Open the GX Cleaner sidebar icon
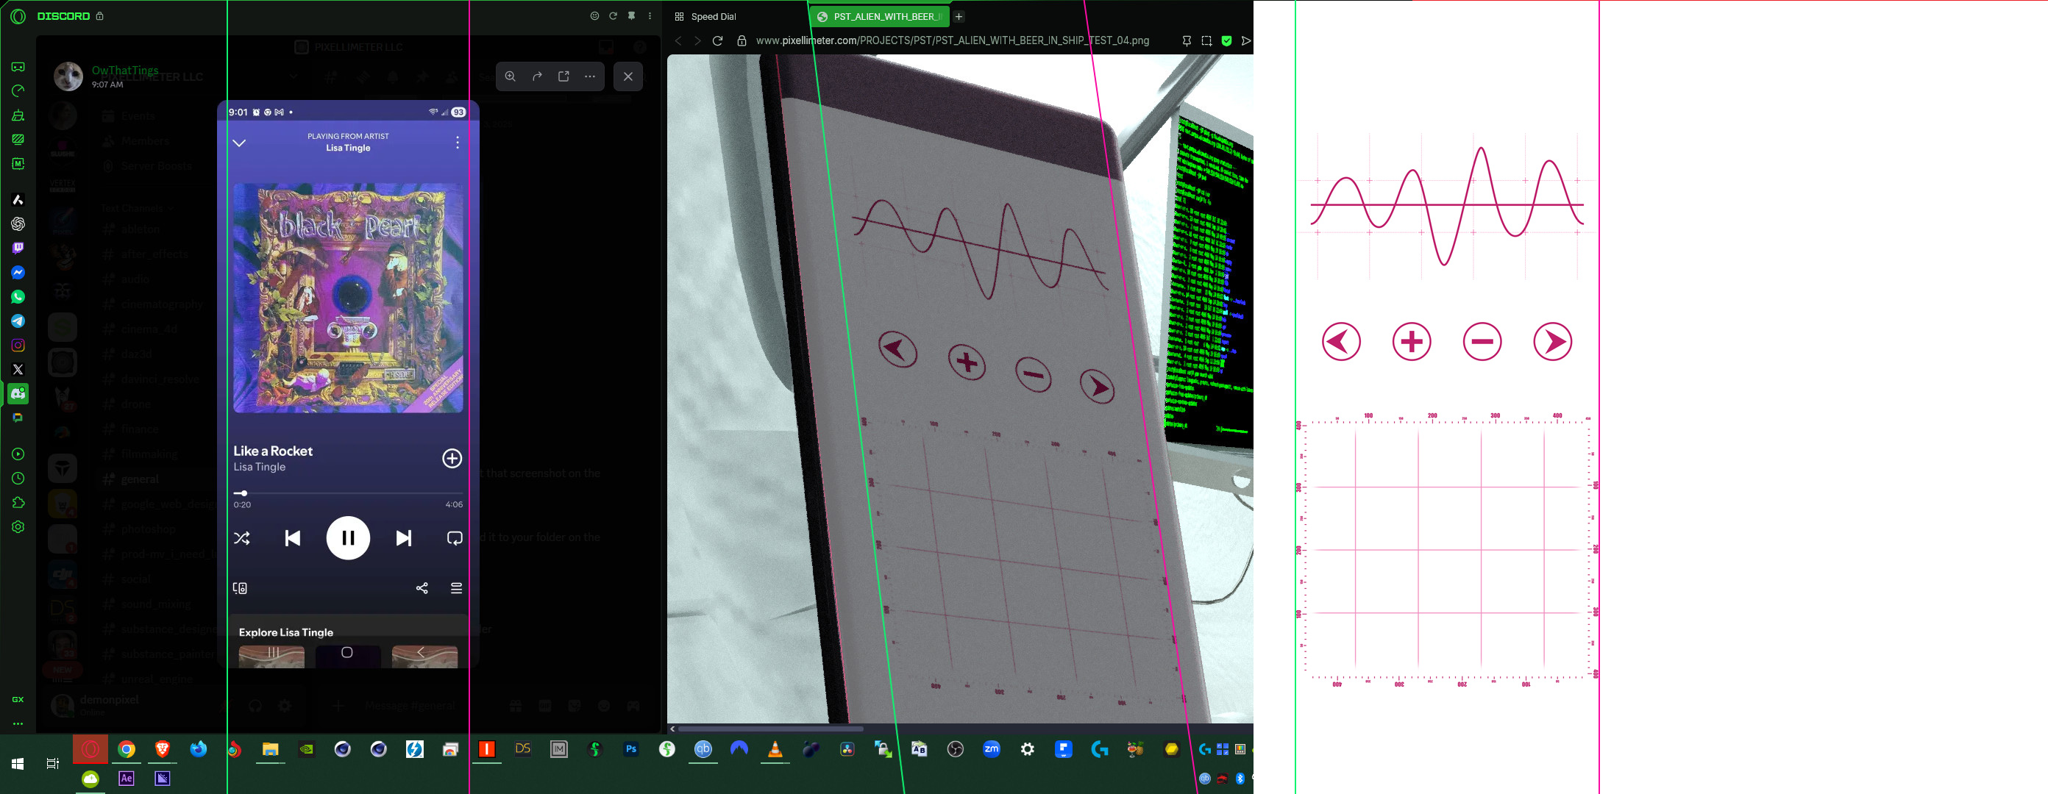Viewport: 2048px width, 794px height. click(18, 115)
